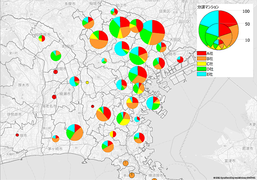
Task: Click the small red circle on 平塚市
Action: click(x=17, y=135)
